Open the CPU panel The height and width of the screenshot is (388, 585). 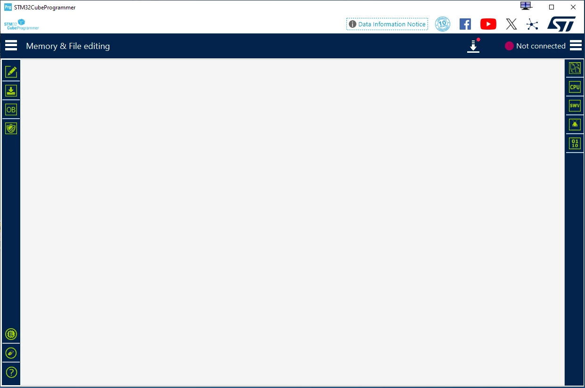pos(575,87)
